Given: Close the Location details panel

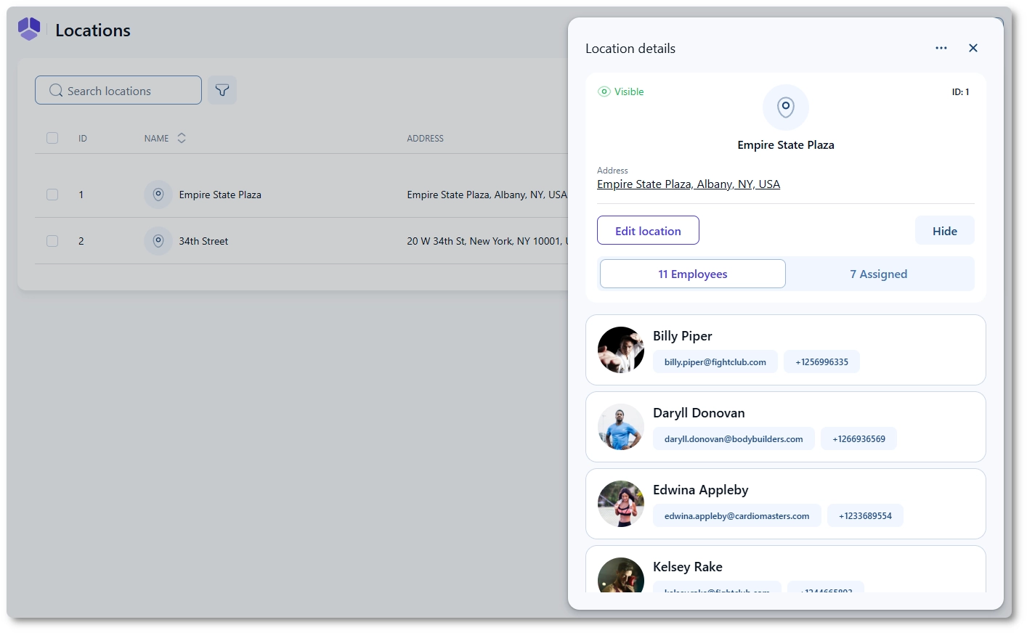Looking at the screenshot, I should 973,48.
